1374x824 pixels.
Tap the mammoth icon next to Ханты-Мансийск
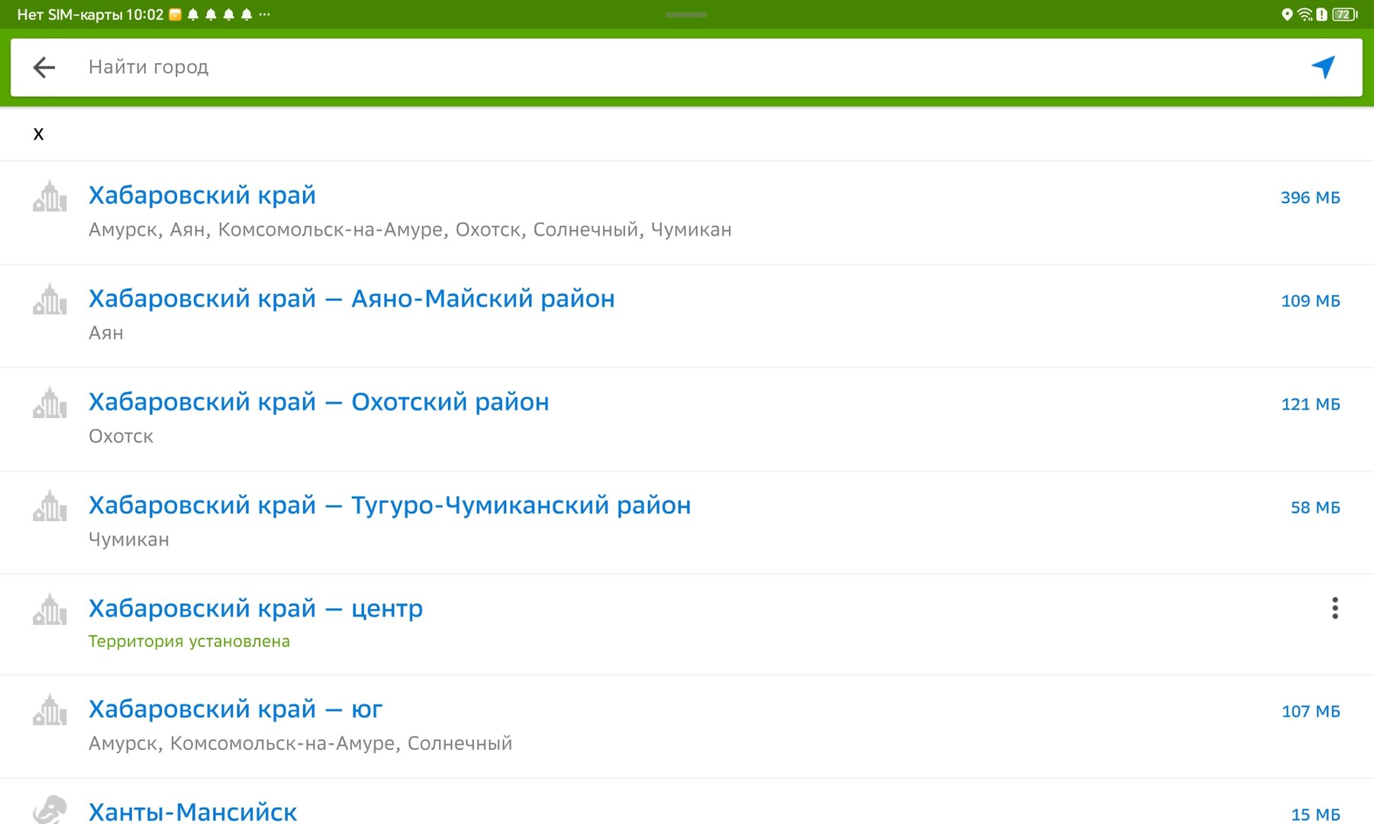(48, 809)
